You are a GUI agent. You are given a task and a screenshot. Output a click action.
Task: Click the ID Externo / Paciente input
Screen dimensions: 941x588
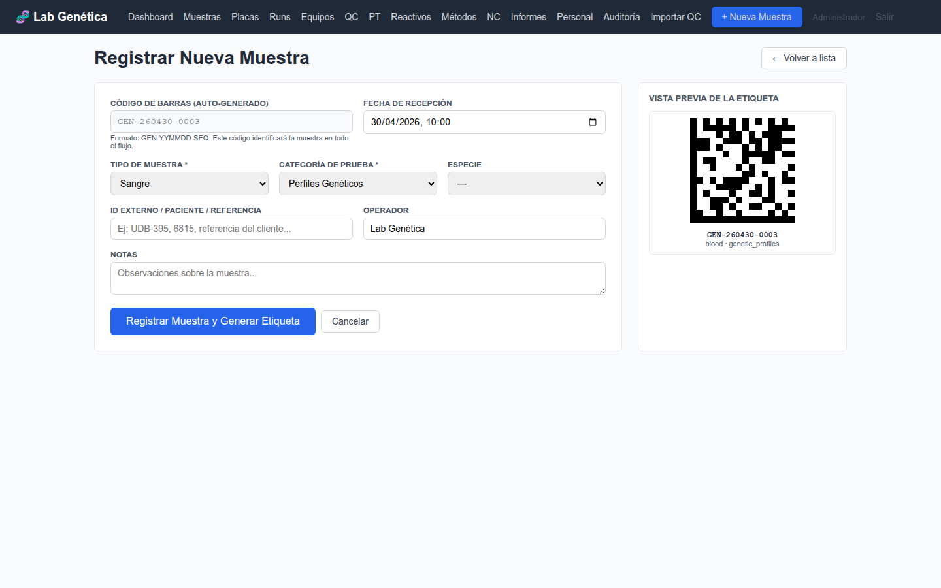point(231,229)
